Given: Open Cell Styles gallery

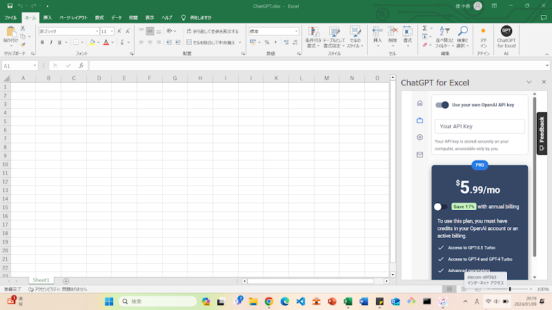Looking at the screenshot, I should point(355,37).
